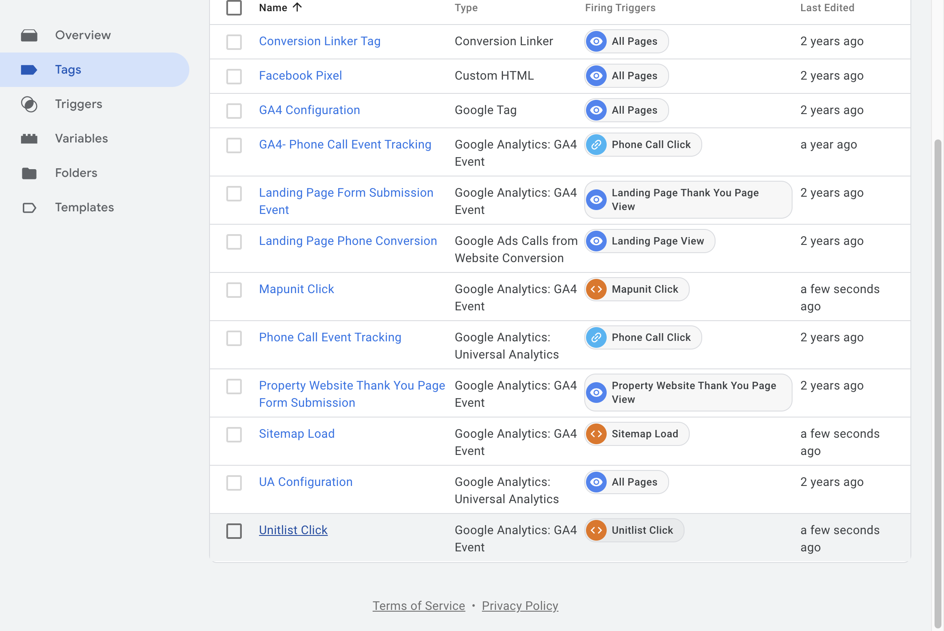This screenshot has width=944, height=631.
Task: Open Property Website Thank You Page Form Submission tag
Action: [x=352, y=394]
